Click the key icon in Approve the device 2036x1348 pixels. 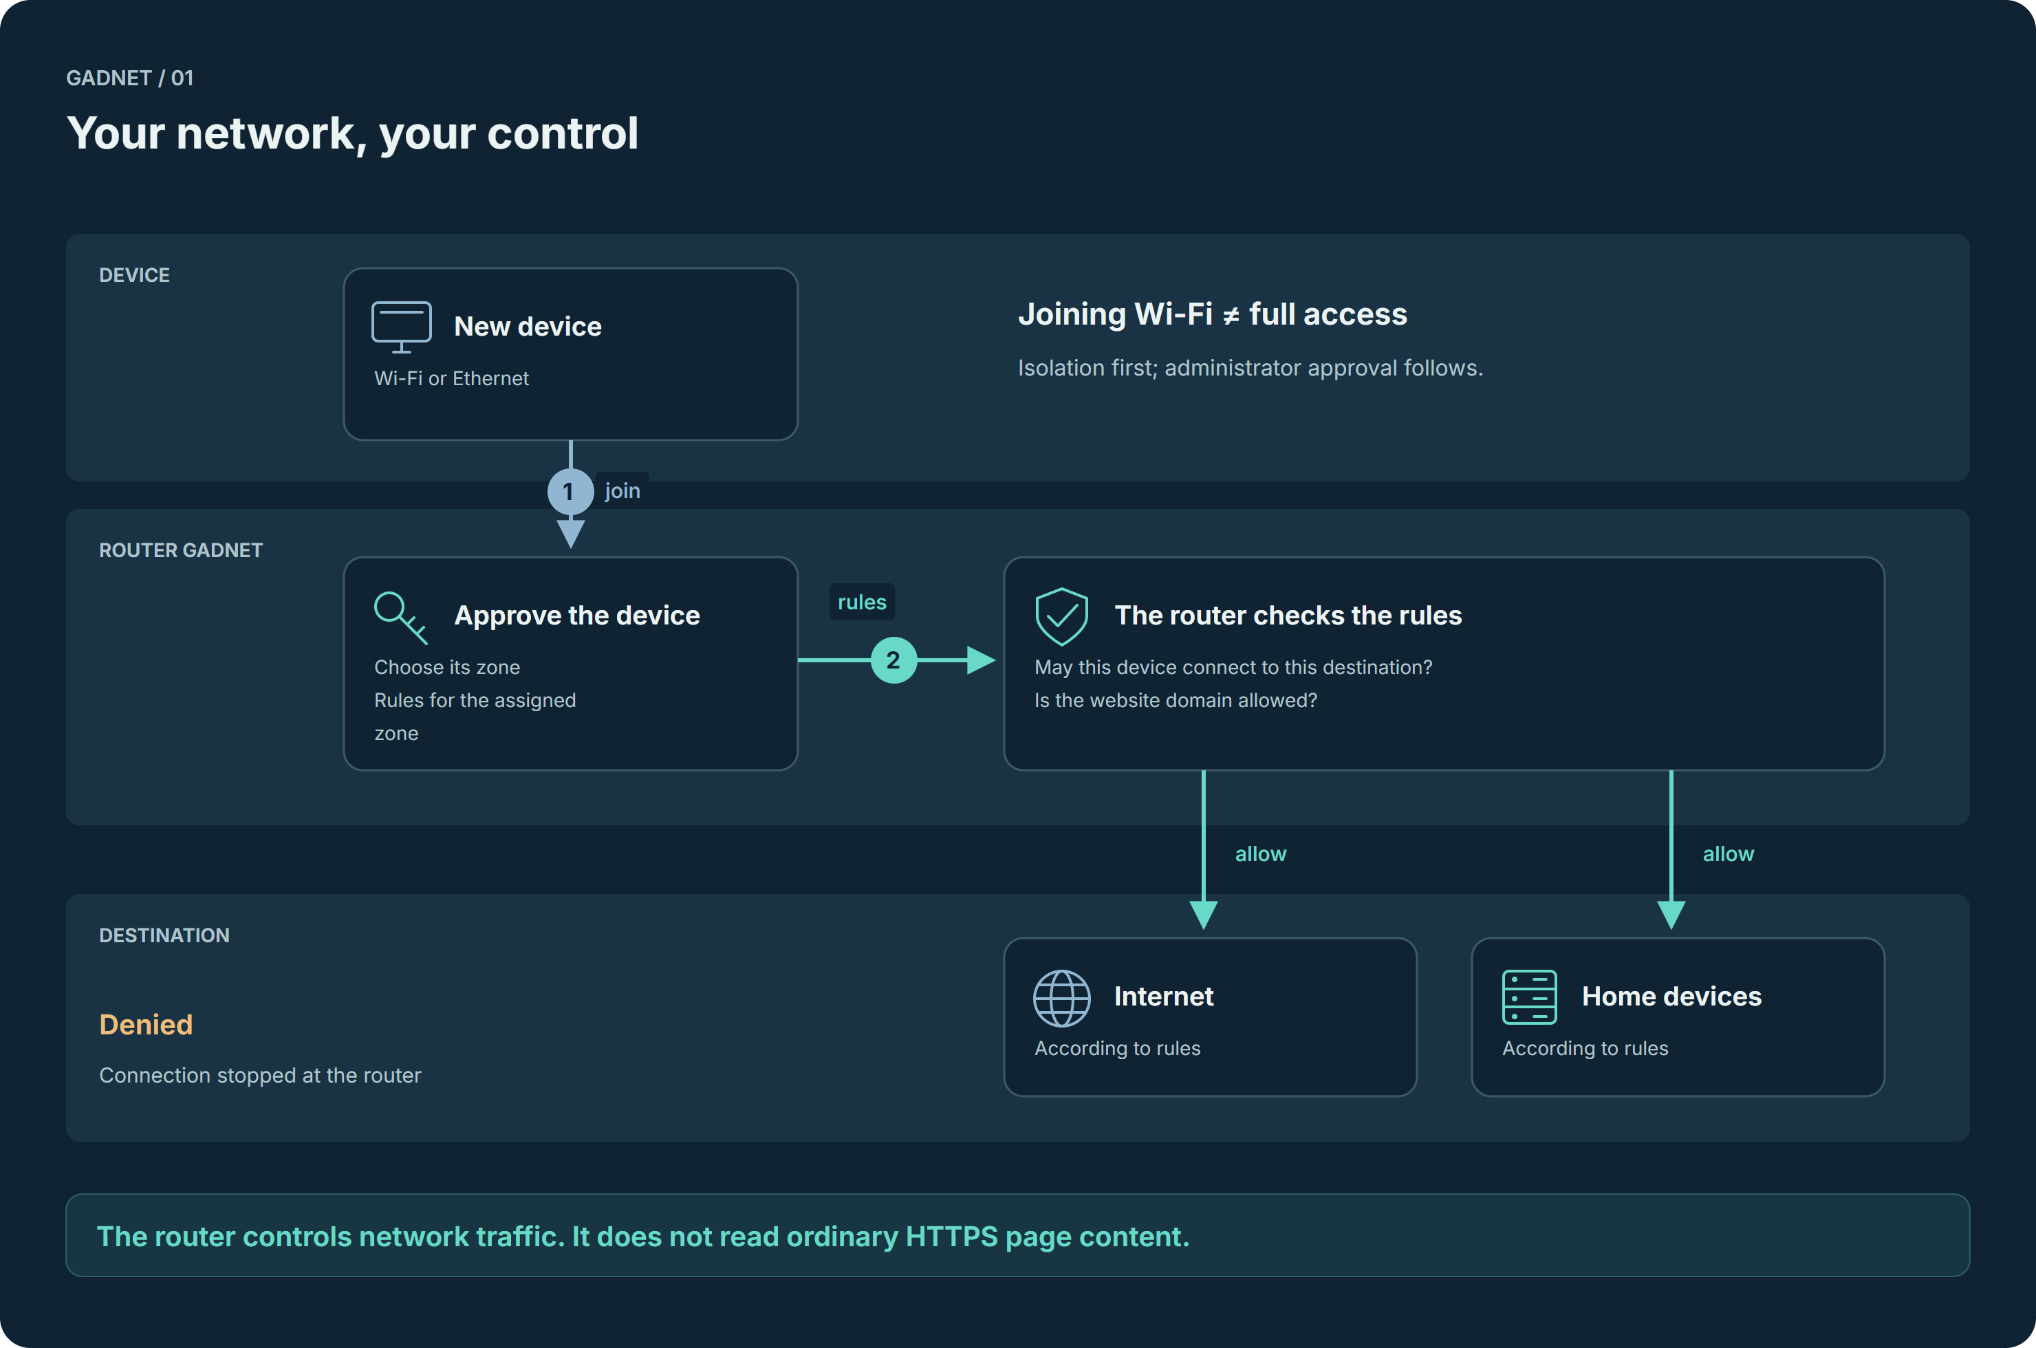(400, 618)
